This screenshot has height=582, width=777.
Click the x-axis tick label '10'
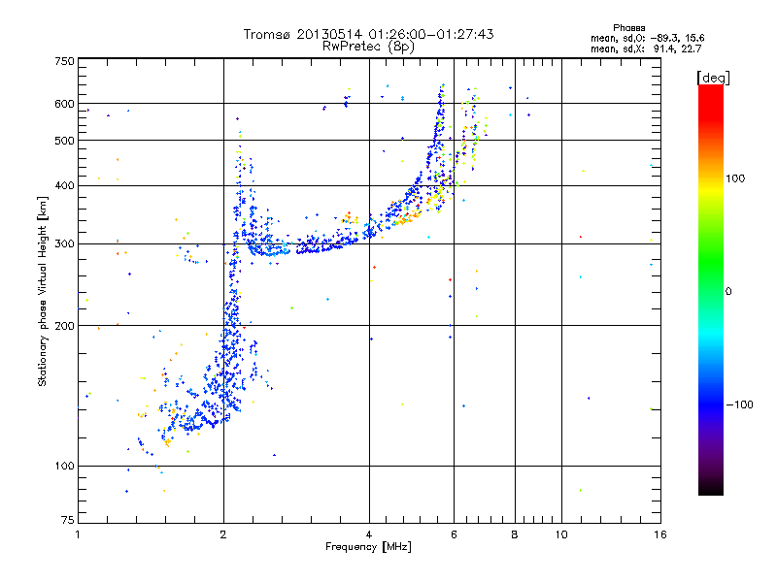pyautogui.click(x=561, y=534)
